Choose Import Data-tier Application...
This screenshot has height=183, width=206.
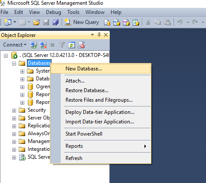101,122
